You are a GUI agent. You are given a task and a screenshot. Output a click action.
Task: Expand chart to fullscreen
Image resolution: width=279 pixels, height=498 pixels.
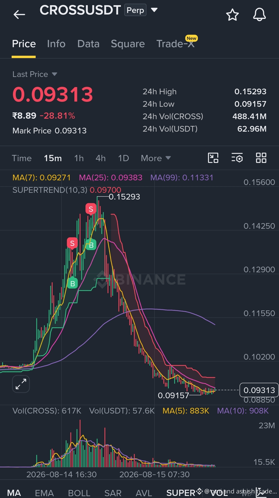[21, 384]
